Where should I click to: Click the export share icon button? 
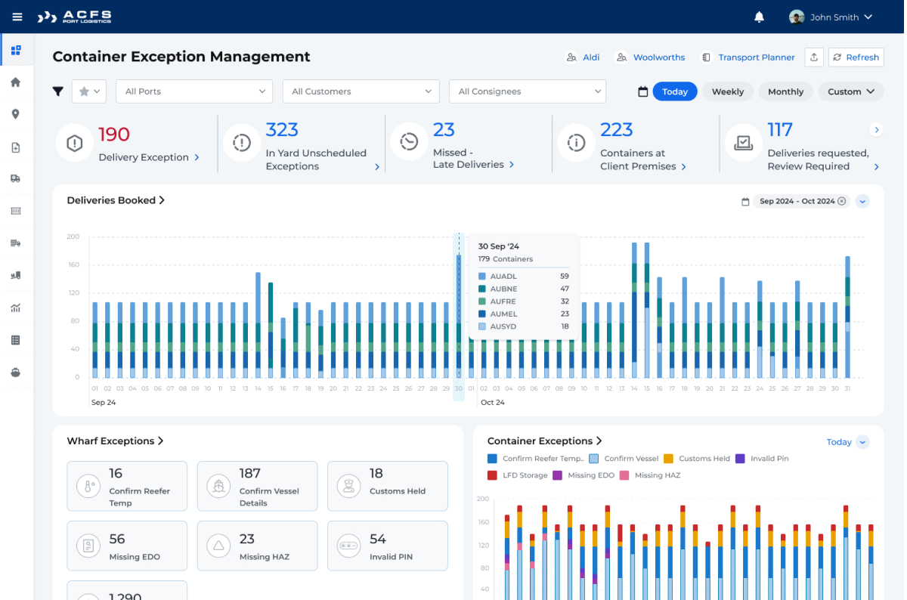point(813,57)
